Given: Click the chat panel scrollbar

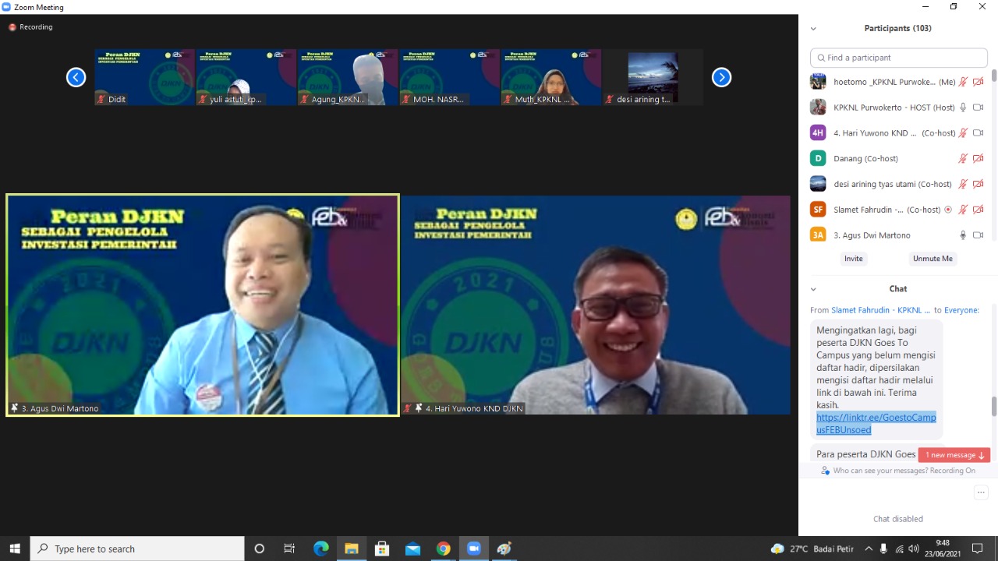Looking at the screenshot, I should click(x=993, y=405).
